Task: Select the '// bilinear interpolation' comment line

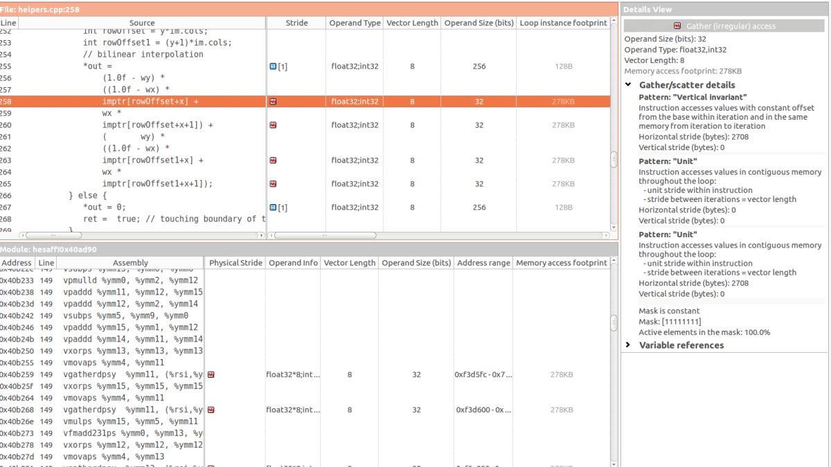Action: tap(143, 55)
